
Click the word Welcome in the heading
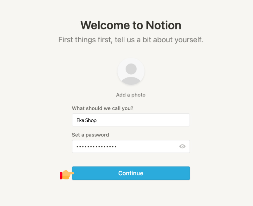(105, 25)
